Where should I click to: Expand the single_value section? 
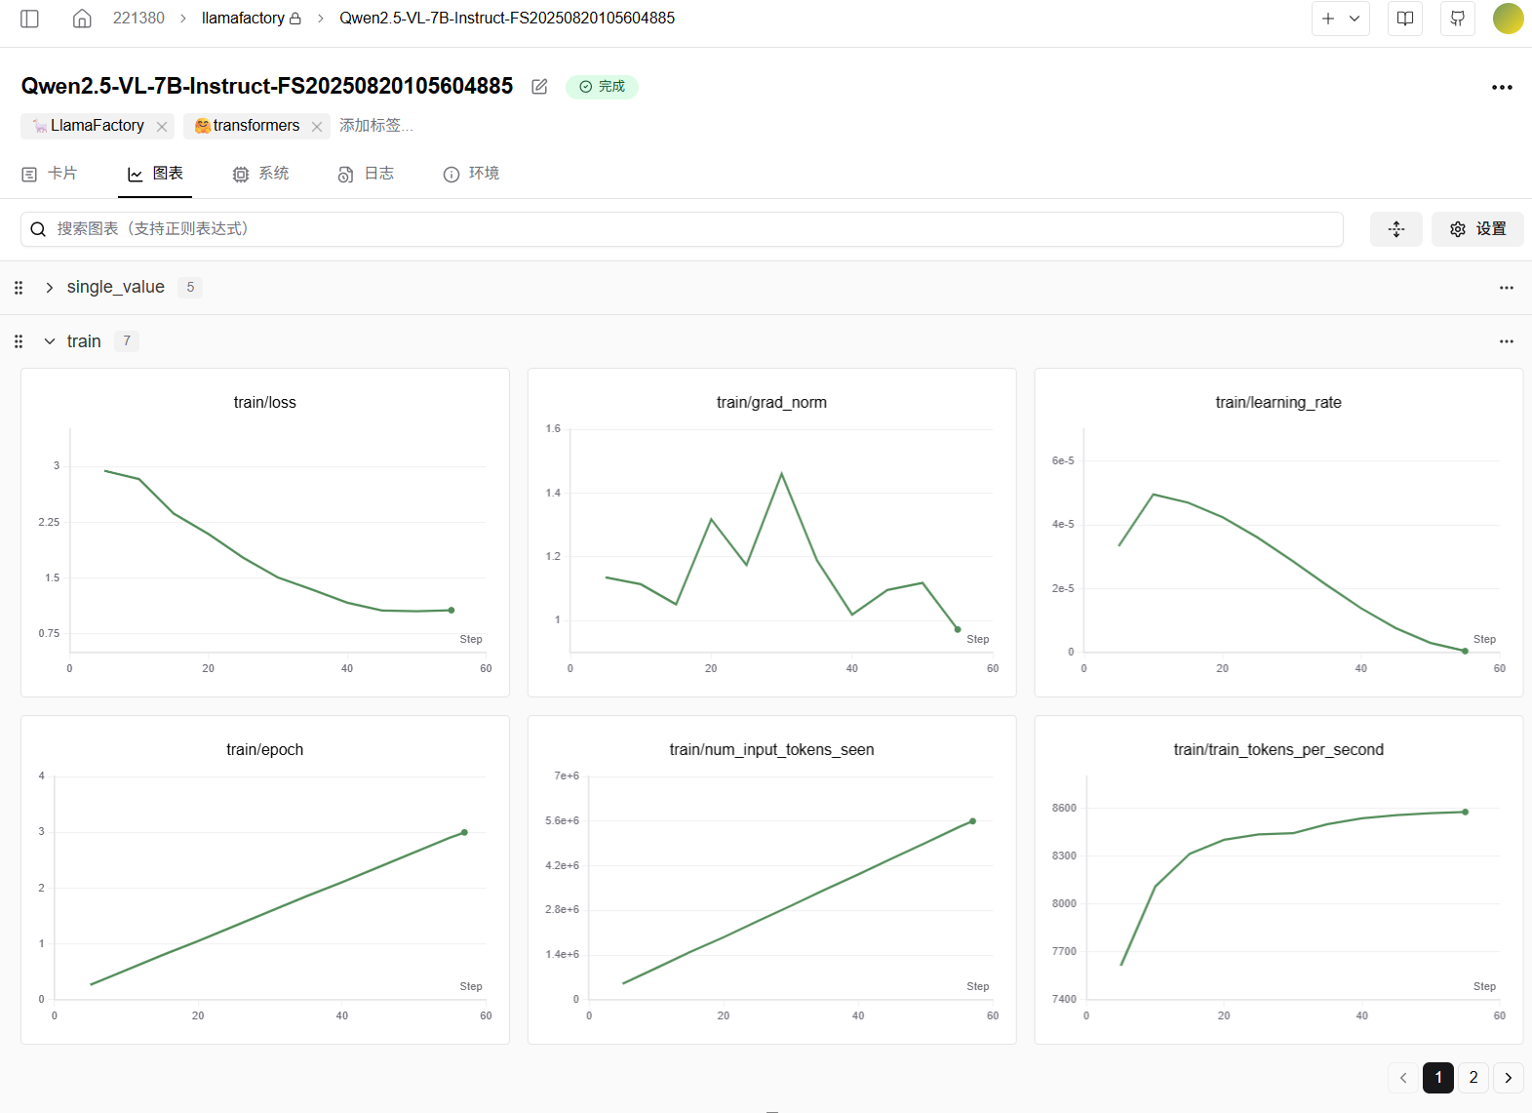tap(50, 288)
